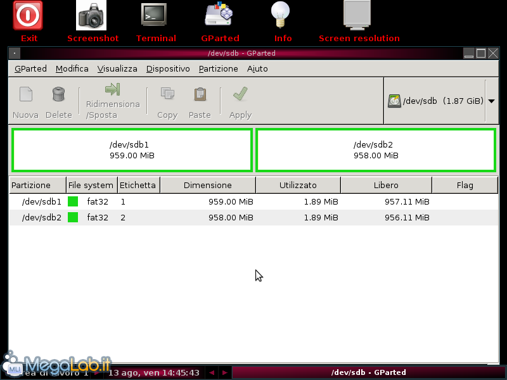Click the Delete trash toolbar icon
This screenshot has width=507, height=380.
click(58, 94)
